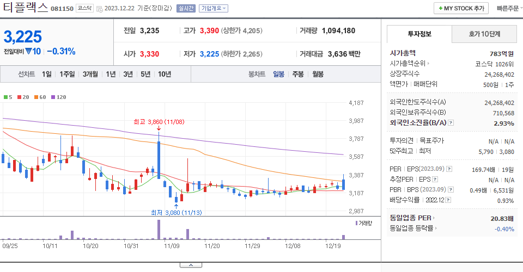Click stock code 081150

point(62,9)
